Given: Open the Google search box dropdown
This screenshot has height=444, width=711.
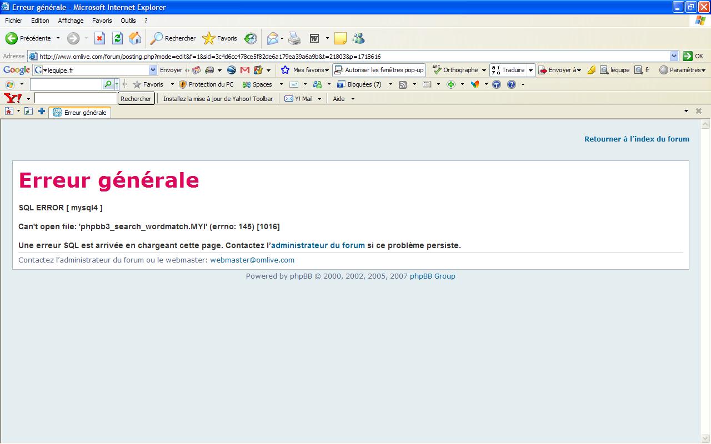Looking at the screenshot, I should (153, 70).
